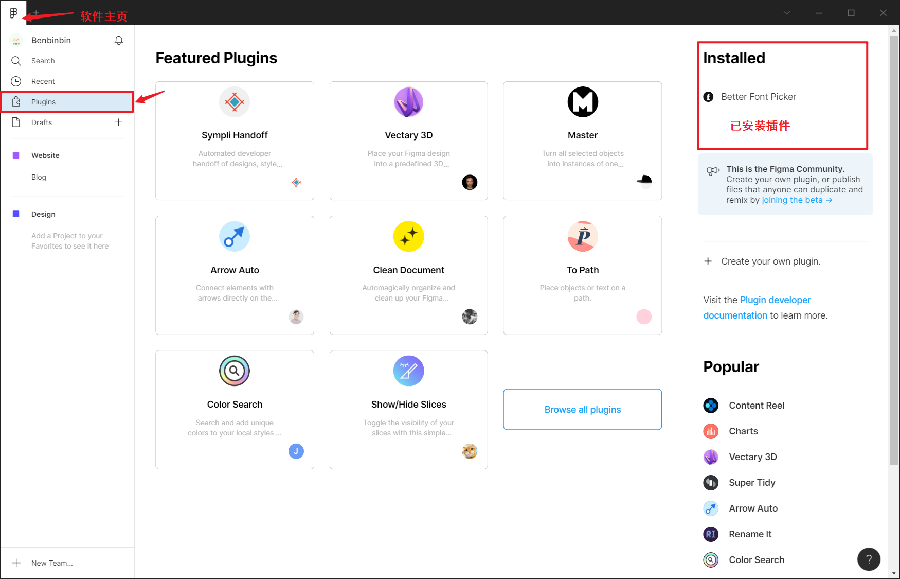
Task: Open the Plugins sidebar item
Action: (x=43, y=102)
